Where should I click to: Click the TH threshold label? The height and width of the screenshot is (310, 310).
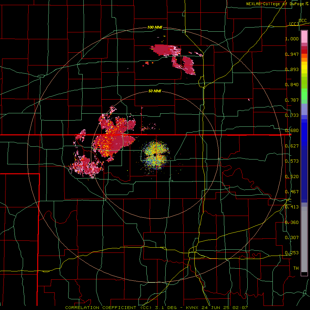[x=296, y=268]
